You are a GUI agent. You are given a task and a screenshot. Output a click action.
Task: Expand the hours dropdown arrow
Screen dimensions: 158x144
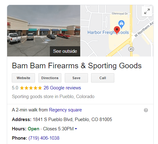click(x=76, y=129)
